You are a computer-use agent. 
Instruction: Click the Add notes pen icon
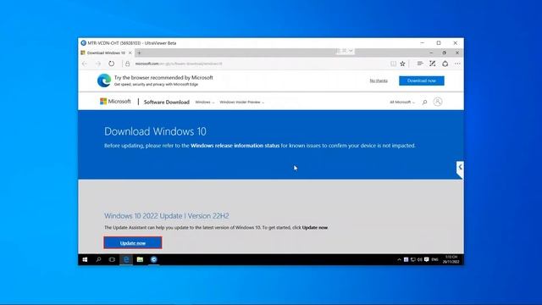(x=433, y=64)
